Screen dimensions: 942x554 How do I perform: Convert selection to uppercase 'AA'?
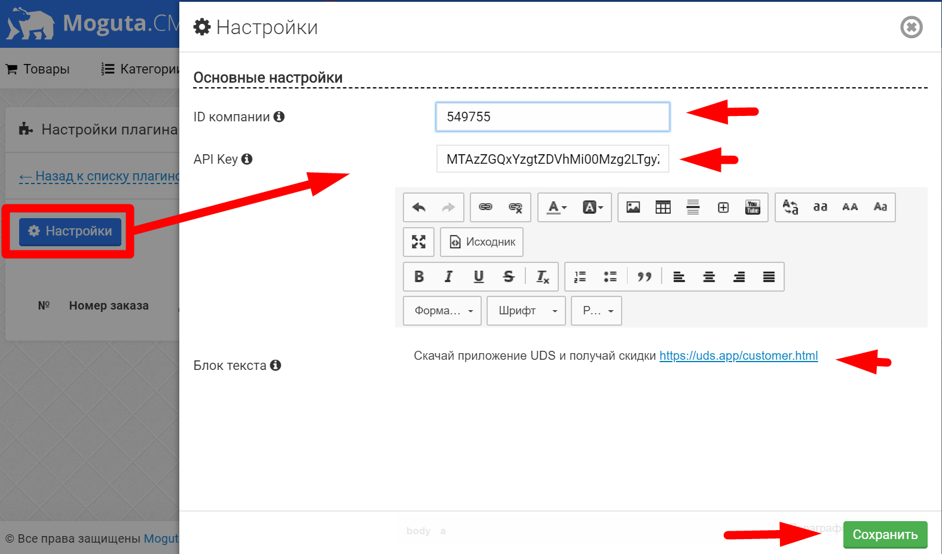pyautogui.click(x=850, y=207)
